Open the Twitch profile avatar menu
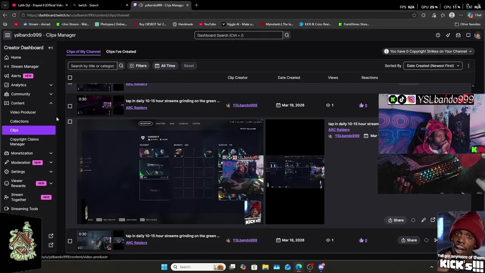This screenshot has height=273, width=485. point(477,35)
